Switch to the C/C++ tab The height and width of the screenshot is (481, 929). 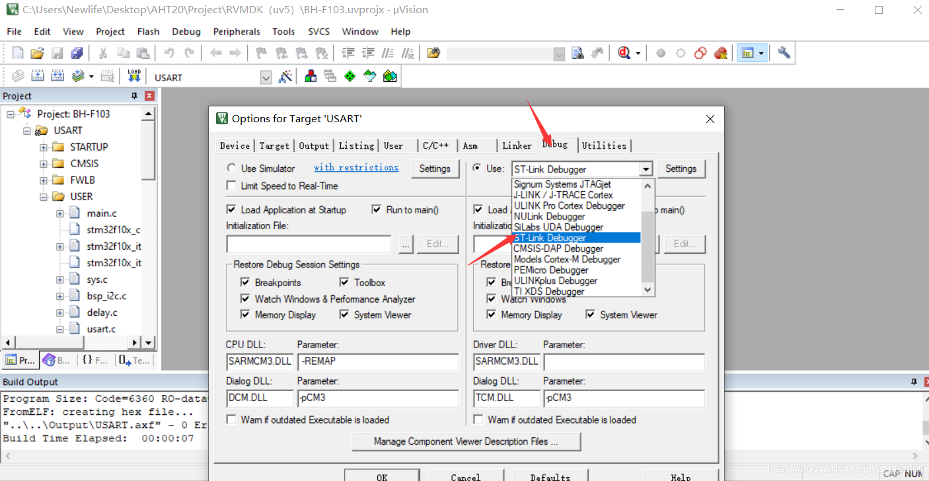coord(435,145)
